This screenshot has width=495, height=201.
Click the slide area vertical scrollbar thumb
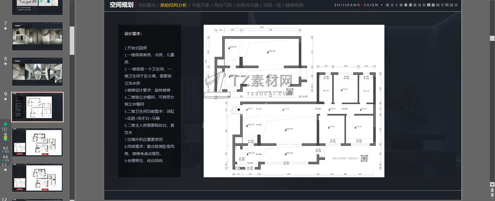[492, 38]
